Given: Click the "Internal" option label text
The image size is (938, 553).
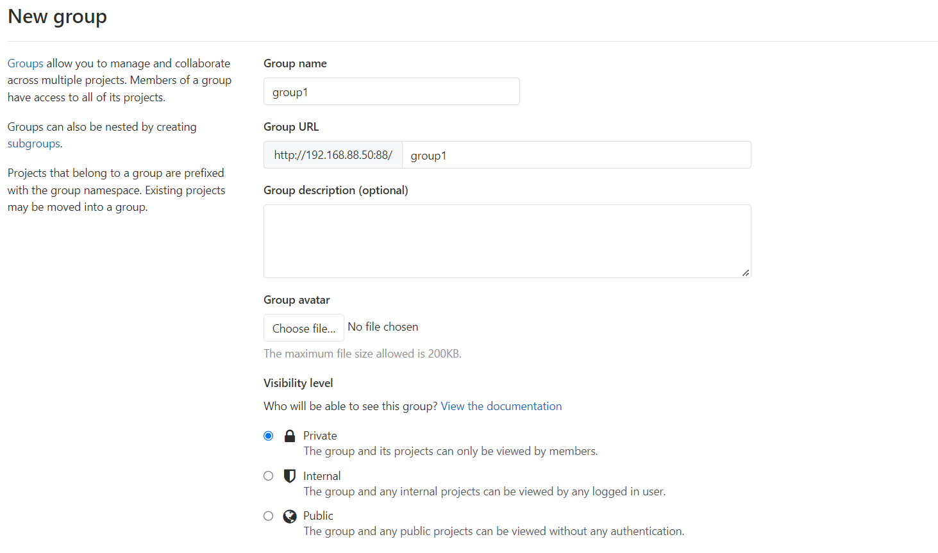Looking at the screenshot, I should 322,476.
